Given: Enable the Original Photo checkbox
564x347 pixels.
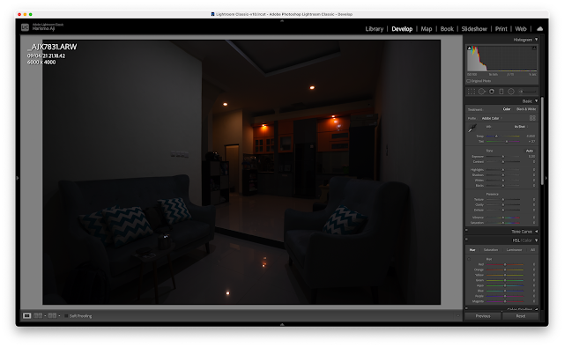Looking at the screenshot, I should [468, 81].
